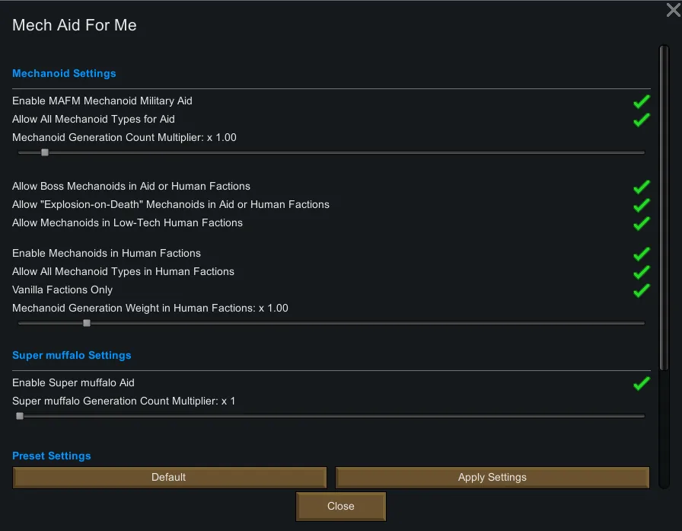682x531 pixels.
Task: Click the Preset Settings section heading
Action: point(51,456)
